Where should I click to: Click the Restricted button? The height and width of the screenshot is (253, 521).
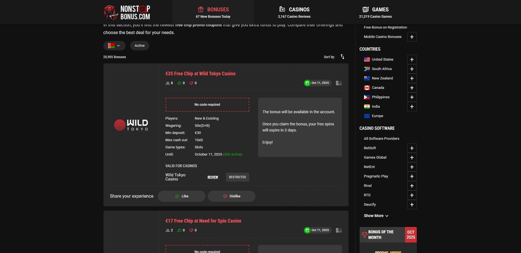tap(238, 177)
